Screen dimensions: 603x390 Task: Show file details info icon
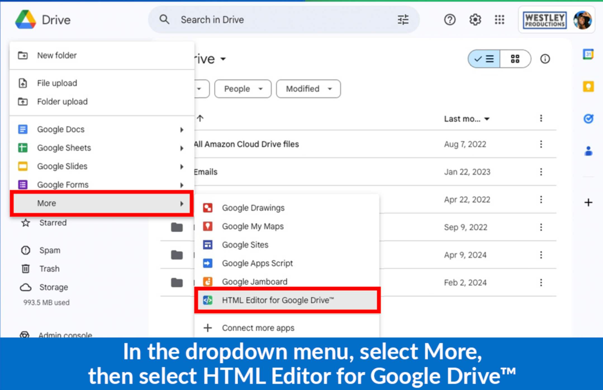(545, 59)
